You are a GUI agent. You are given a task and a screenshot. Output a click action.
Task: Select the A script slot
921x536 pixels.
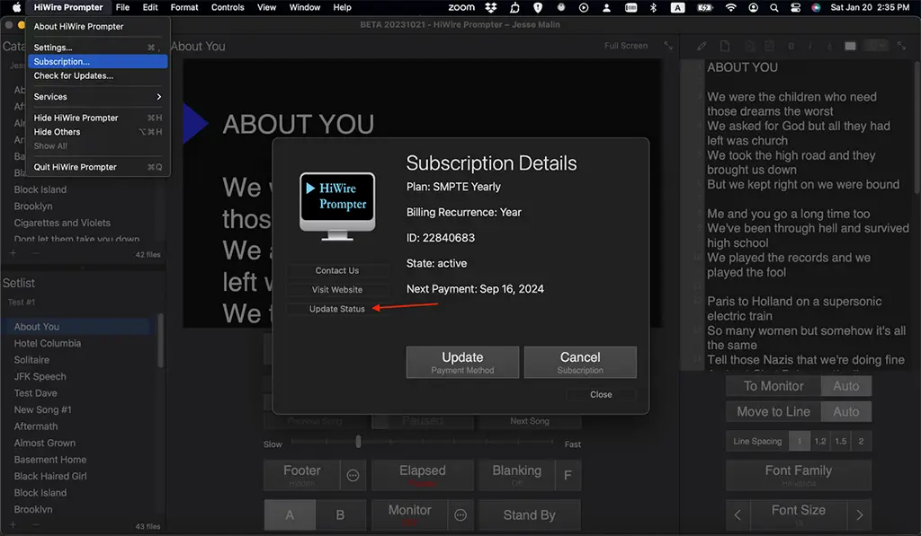tap(290, 514)
